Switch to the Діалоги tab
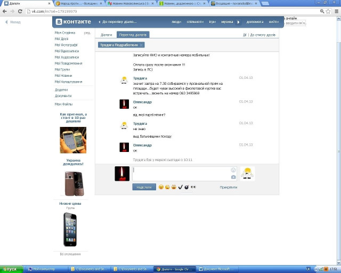The image size is (341, 273). coord(106,35)
